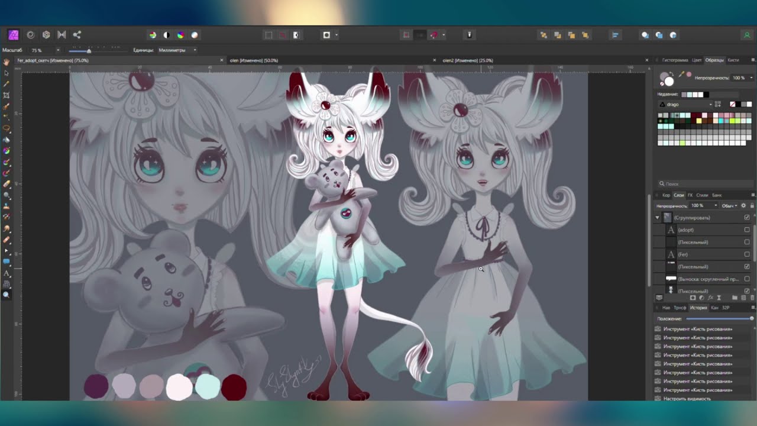Open the zoom 75% dropdown
Image resolution: width=757 pixels, height=426 pixels.
(x=57, y=50)
